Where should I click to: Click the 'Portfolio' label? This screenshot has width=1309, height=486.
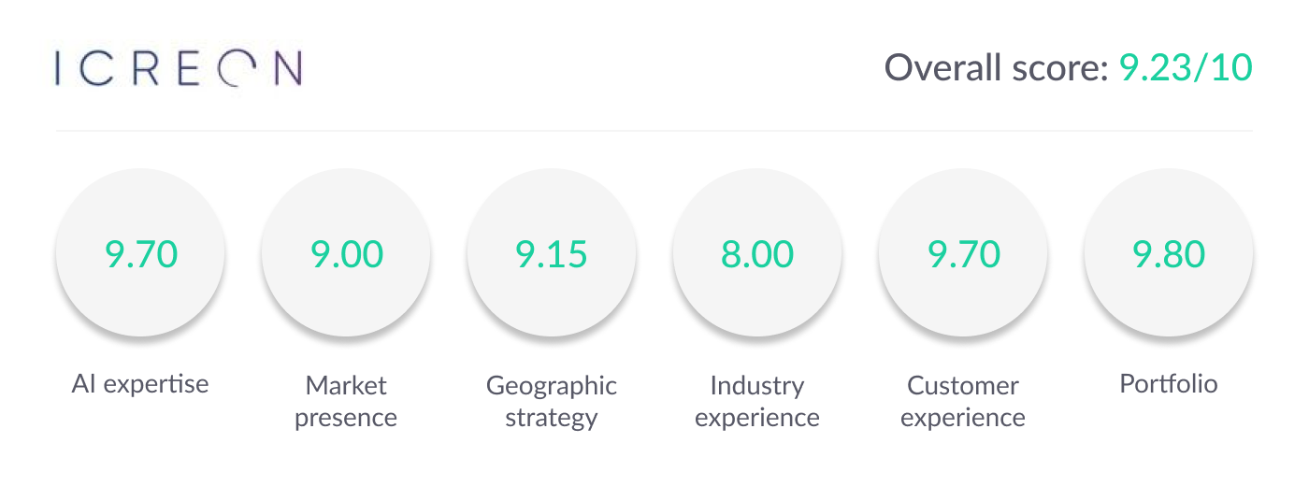(x=1169, y=383)
